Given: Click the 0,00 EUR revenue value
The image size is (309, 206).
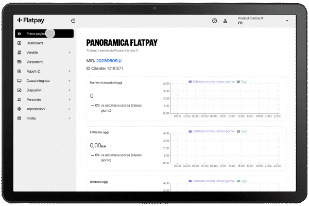Looking at the screenshot, I should tap(98, 145).
